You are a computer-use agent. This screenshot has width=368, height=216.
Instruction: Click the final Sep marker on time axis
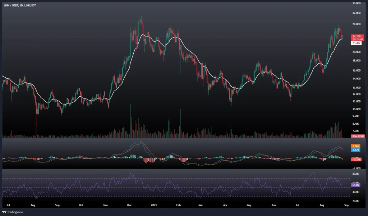[x=346, y=205]
